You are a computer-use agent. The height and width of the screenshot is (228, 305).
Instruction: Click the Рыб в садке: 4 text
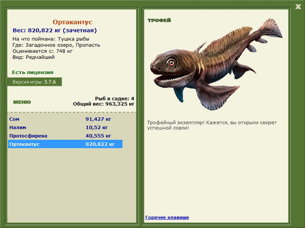click(x=114, y=98)
